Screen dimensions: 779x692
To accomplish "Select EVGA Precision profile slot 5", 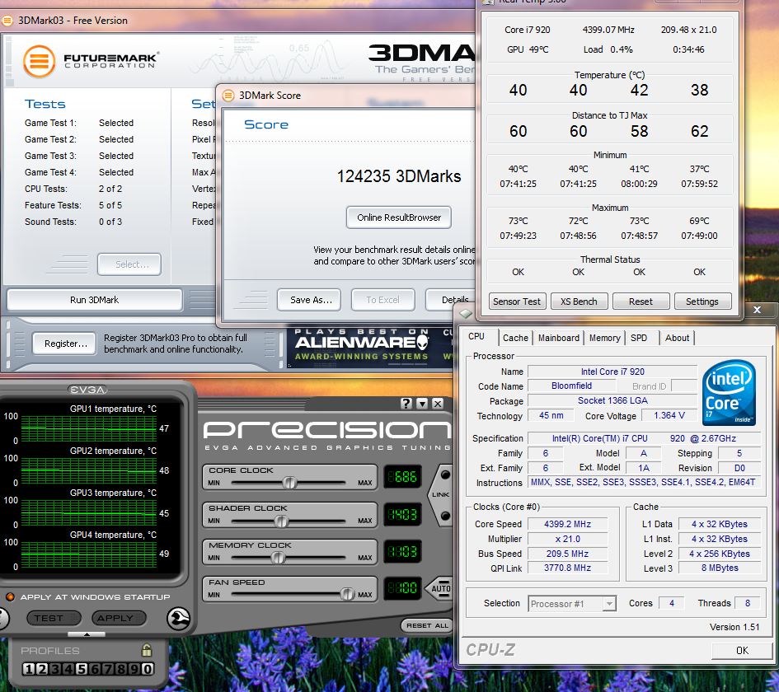I will tap(82, 669).
